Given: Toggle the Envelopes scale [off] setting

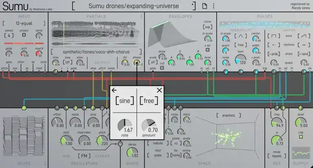Looking at the screenshot, I should point(153,62).
